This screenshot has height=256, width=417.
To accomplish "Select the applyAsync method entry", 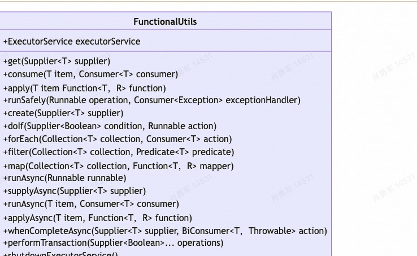I will coord(98,218).
